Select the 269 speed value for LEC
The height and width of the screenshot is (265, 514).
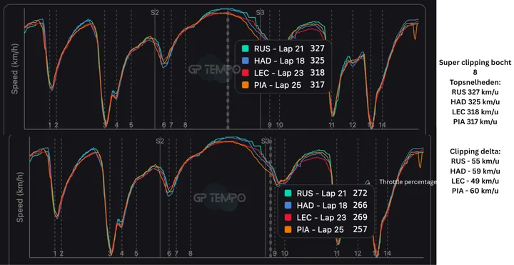360,217
